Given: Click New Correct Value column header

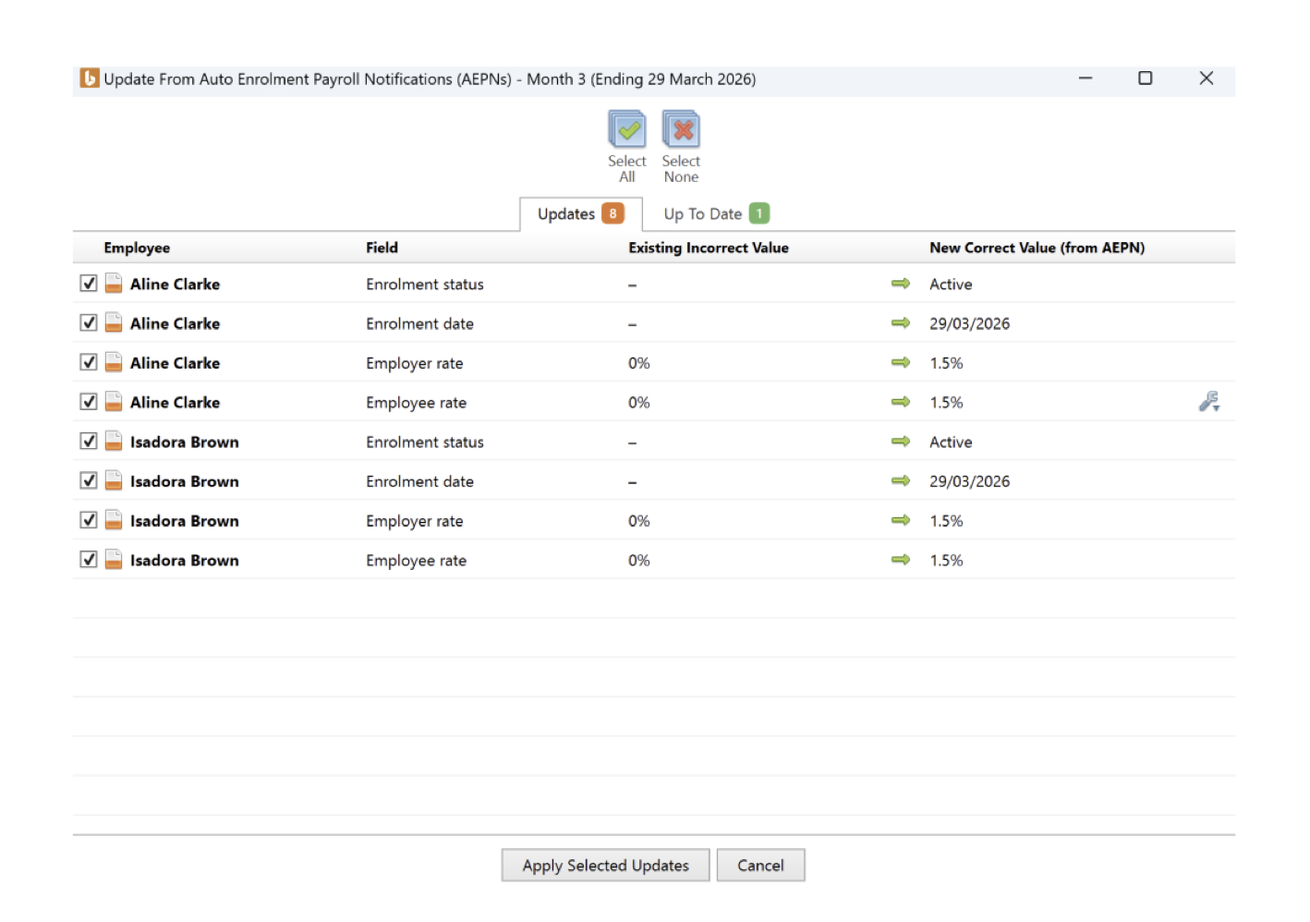Looking at the screenshot, I should click(1037, 248).
